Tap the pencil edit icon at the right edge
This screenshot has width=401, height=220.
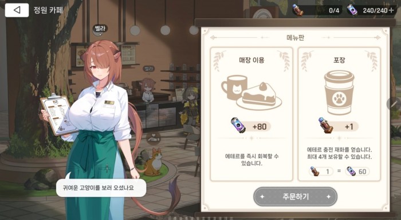[394, 104]
